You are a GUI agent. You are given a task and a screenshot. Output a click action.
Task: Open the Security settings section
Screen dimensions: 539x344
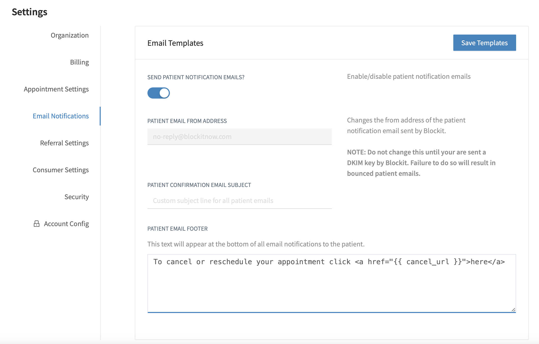coord(77,197)
